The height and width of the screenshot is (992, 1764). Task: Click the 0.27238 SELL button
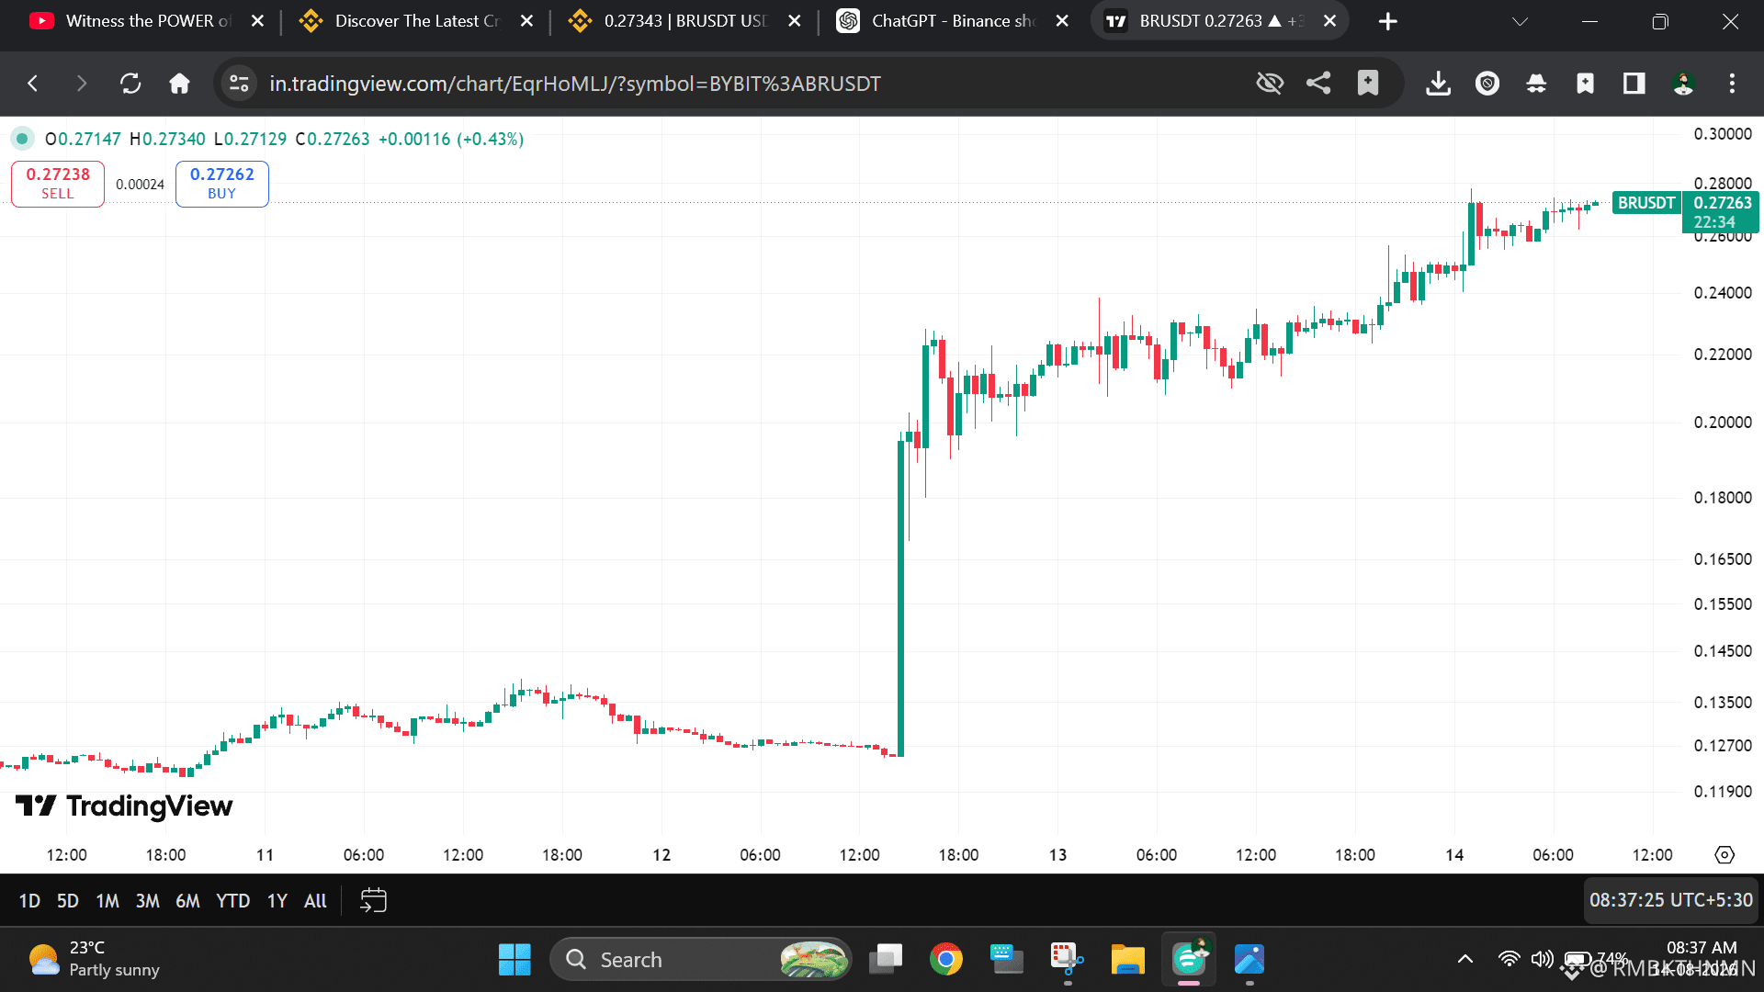pyautogui.click(x=58, y=184)
